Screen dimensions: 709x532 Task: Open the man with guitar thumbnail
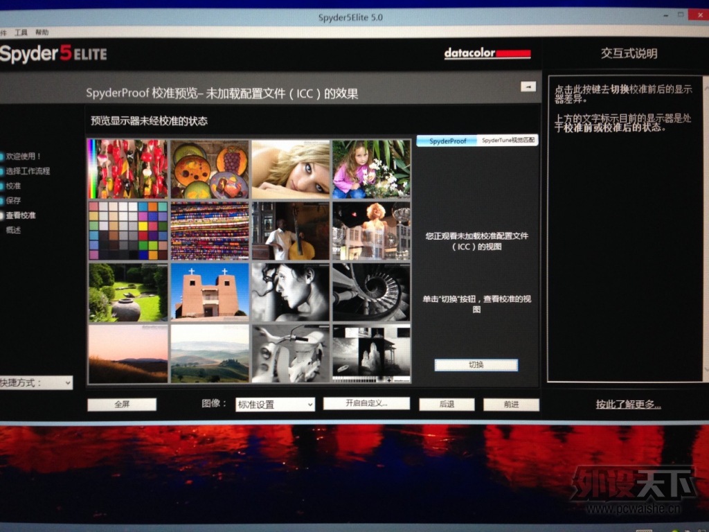pyautogui.click(x=291, y=231)
